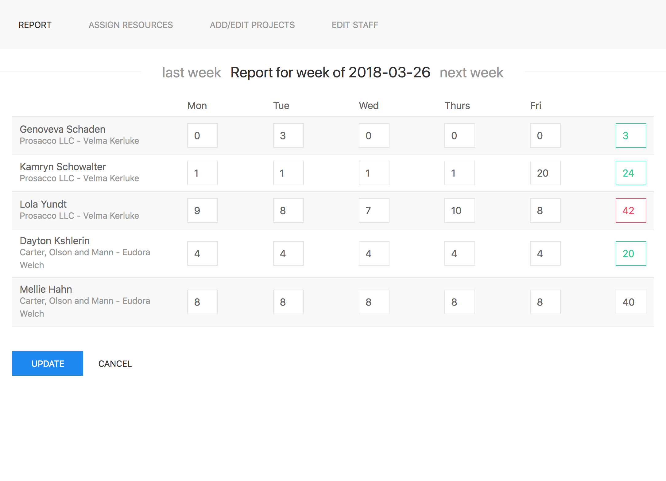The image size is (666, 481).
Task: Click the report week title heading
Action: coord(330,72)
